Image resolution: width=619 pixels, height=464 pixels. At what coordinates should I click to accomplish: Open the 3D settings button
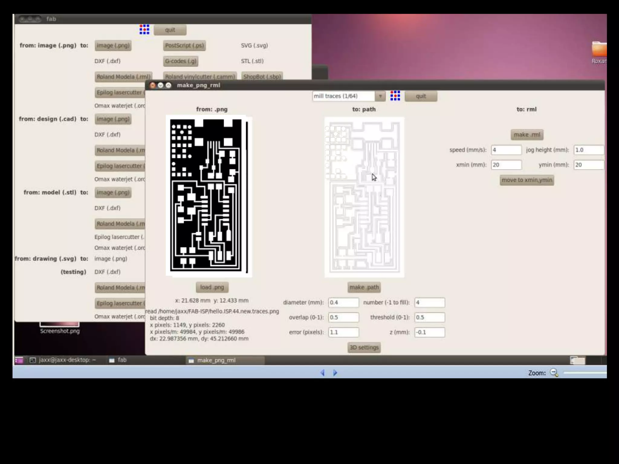pyautogui.click(x=364, y=347)
